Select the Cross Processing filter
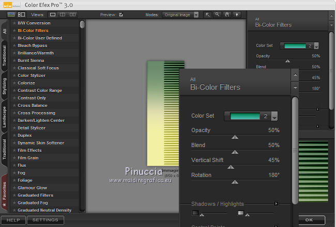The width and height of the screenshot is (336, 227). pyautogui.click(x=36, y=113)
